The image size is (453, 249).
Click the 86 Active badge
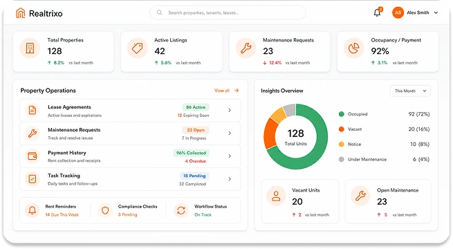(x=196, y=107)
